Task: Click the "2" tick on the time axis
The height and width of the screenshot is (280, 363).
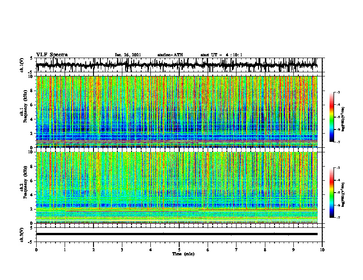Action: pyautogui.click(x=93, y=250)
